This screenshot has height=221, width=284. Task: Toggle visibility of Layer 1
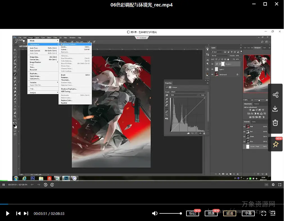[x=212, y=69]
